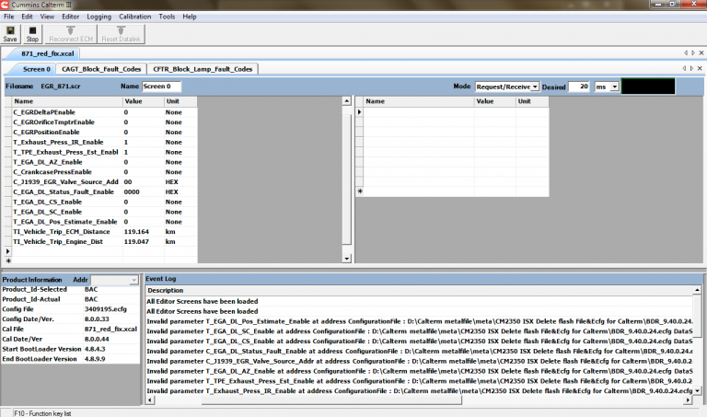Click the document tab scroll right arrow
The width and height of the screenshot is (707, 417).
(693, 52)
